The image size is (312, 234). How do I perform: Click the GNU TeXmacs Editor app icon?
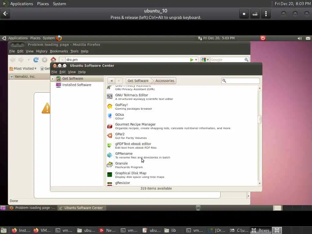pos(110,97)
